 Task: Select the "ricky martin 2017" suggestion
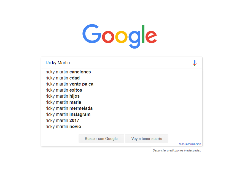point(63,121)
